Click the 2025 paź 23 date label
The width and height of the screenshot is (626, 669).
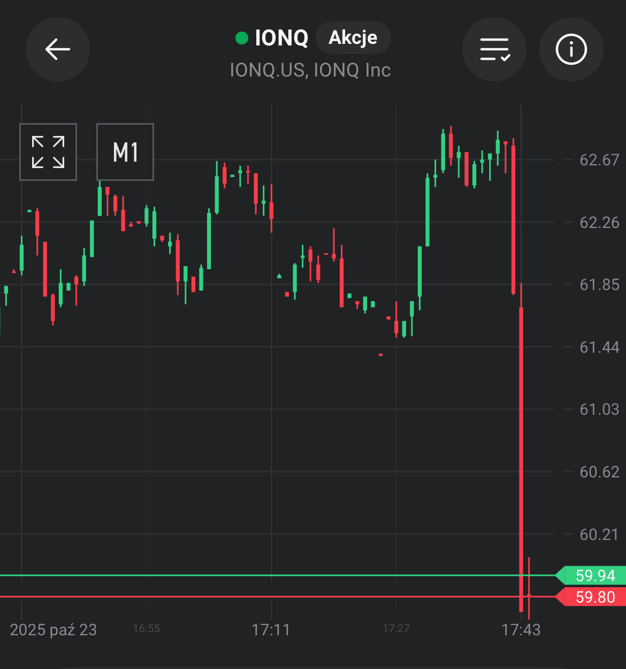(x=54, y=629)
